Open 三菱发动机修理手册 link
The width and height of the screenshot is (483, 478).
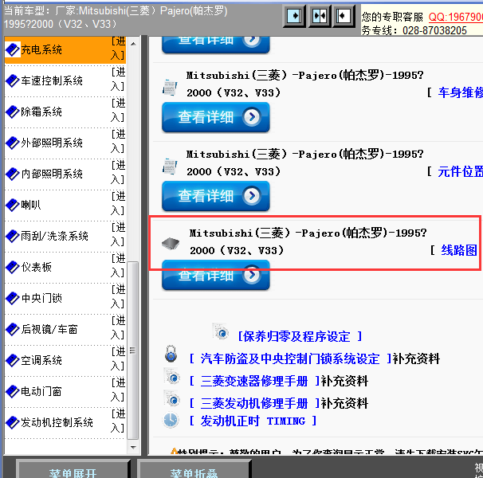tap(254, 403)
